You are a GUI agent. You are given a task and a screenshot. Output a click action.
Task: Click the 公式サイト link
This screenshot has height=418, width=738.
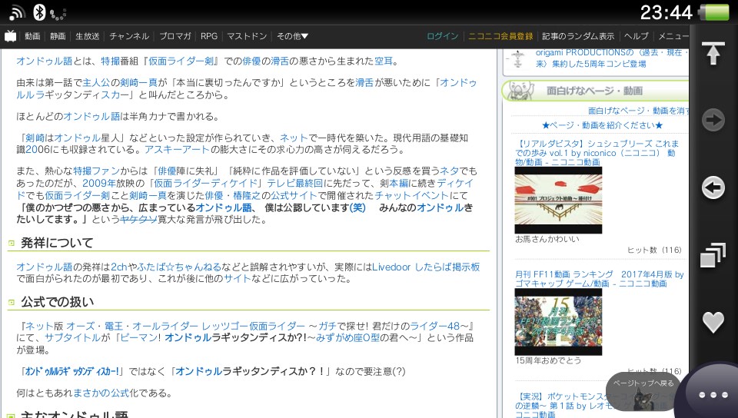[294, 196]
